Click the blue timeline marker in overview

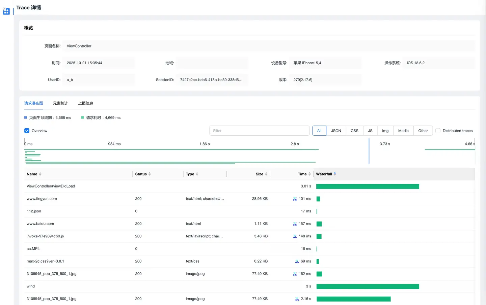pyautogui.click(x=369, y=151)
